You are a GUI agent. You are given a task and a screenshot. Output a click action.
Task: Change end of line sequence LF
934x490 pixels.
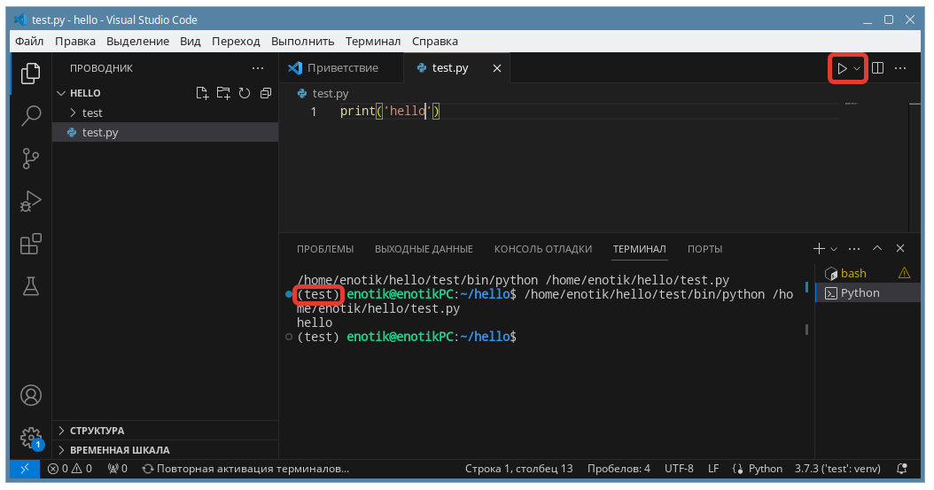(713, 469)
